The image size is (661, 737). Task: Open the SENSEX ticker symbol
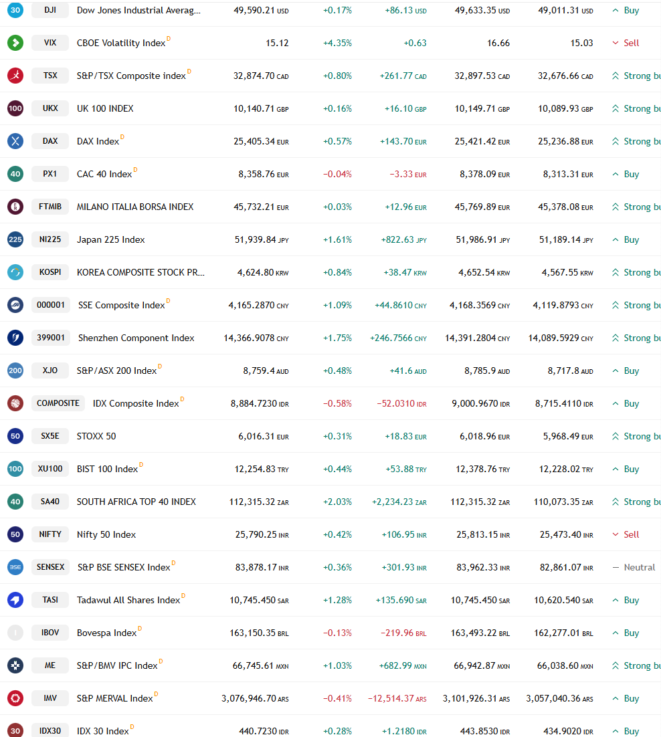pyautogui.click(x=51, y=567)
